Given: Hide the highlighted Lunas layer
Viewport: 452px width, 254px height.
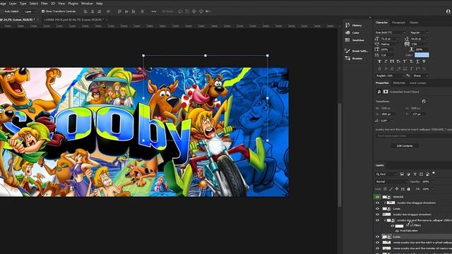Looking at the screenshot, I should click(x=377, y=237).
